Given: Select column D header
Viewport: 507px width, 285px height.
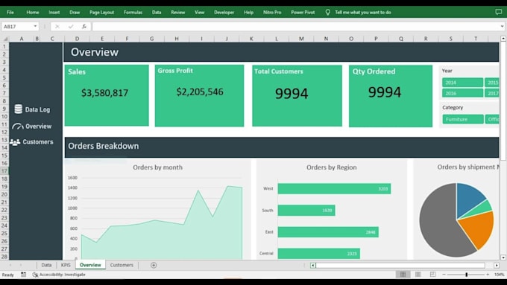Looking at the screenshot, I should pyautogui.click(x=77, y=39).
